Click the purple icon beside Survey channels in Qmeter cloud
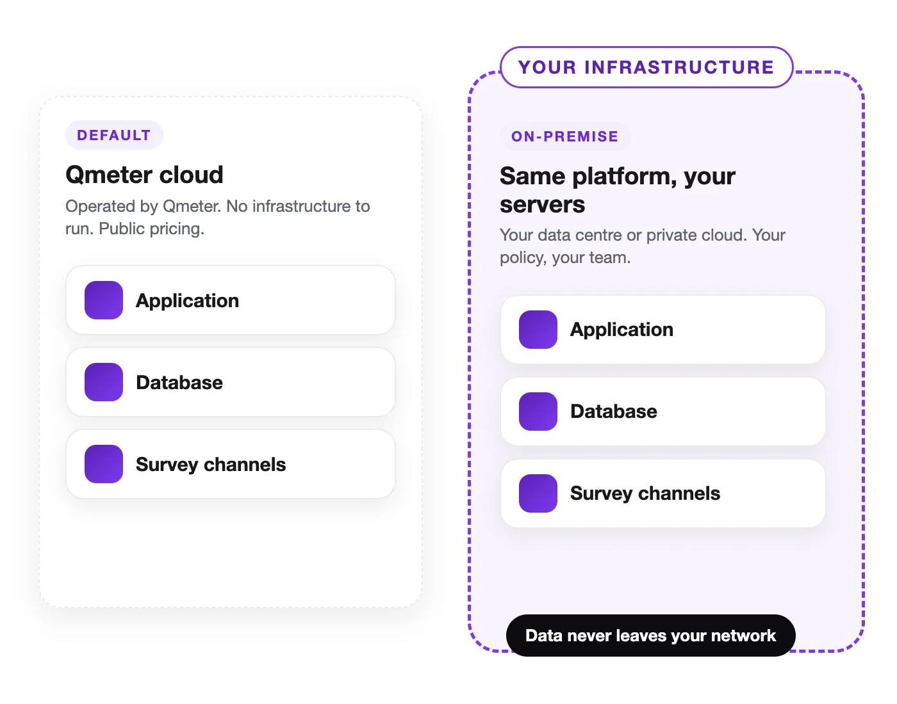This screenshot has height=704, width=897. coord(104,464)
